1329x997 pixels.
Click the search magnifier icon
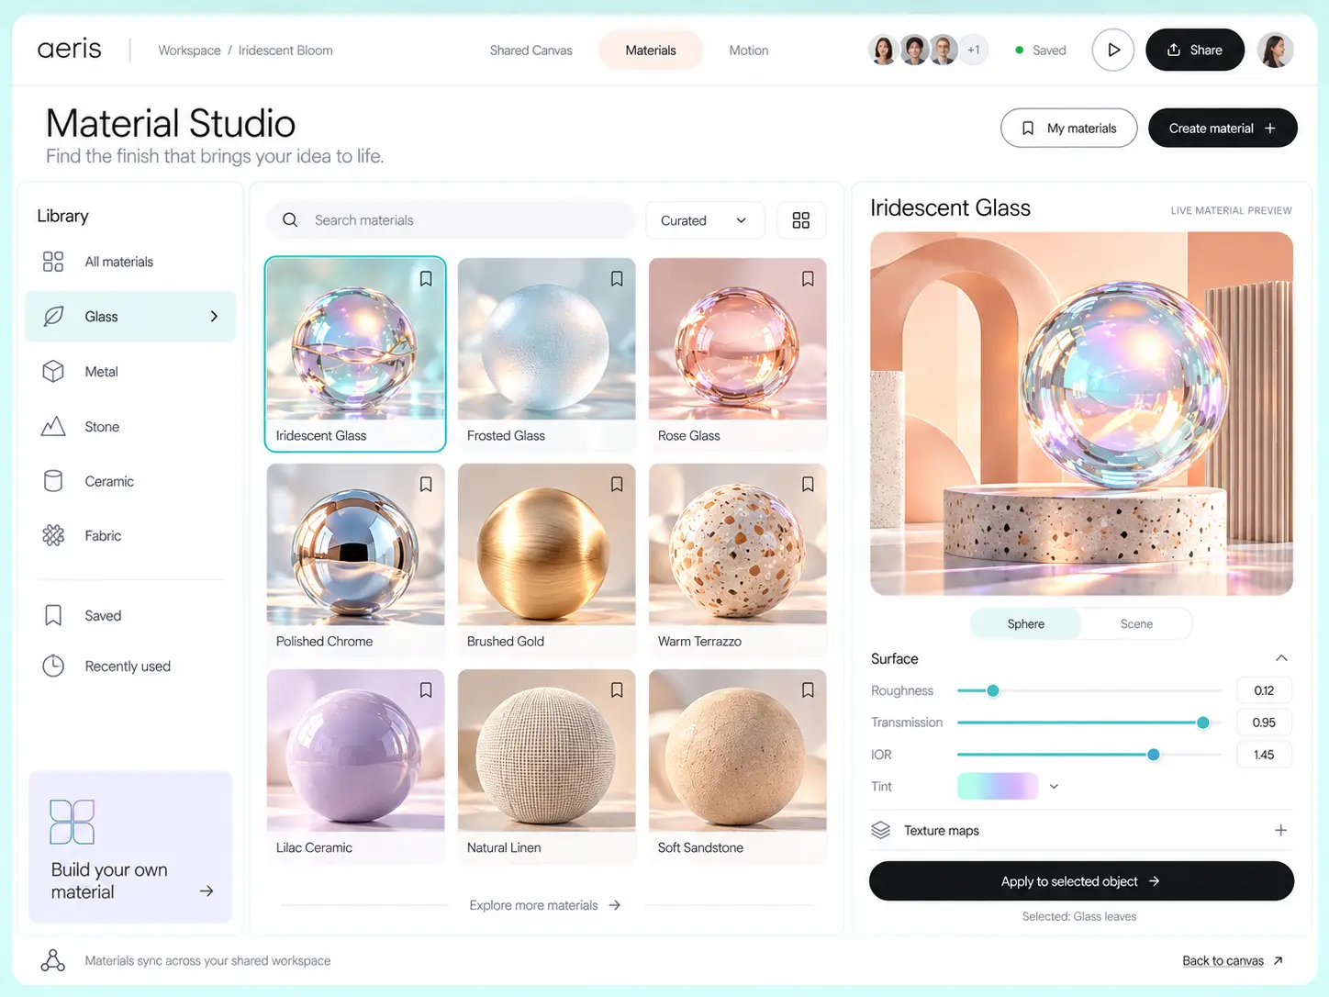(290, 220)
